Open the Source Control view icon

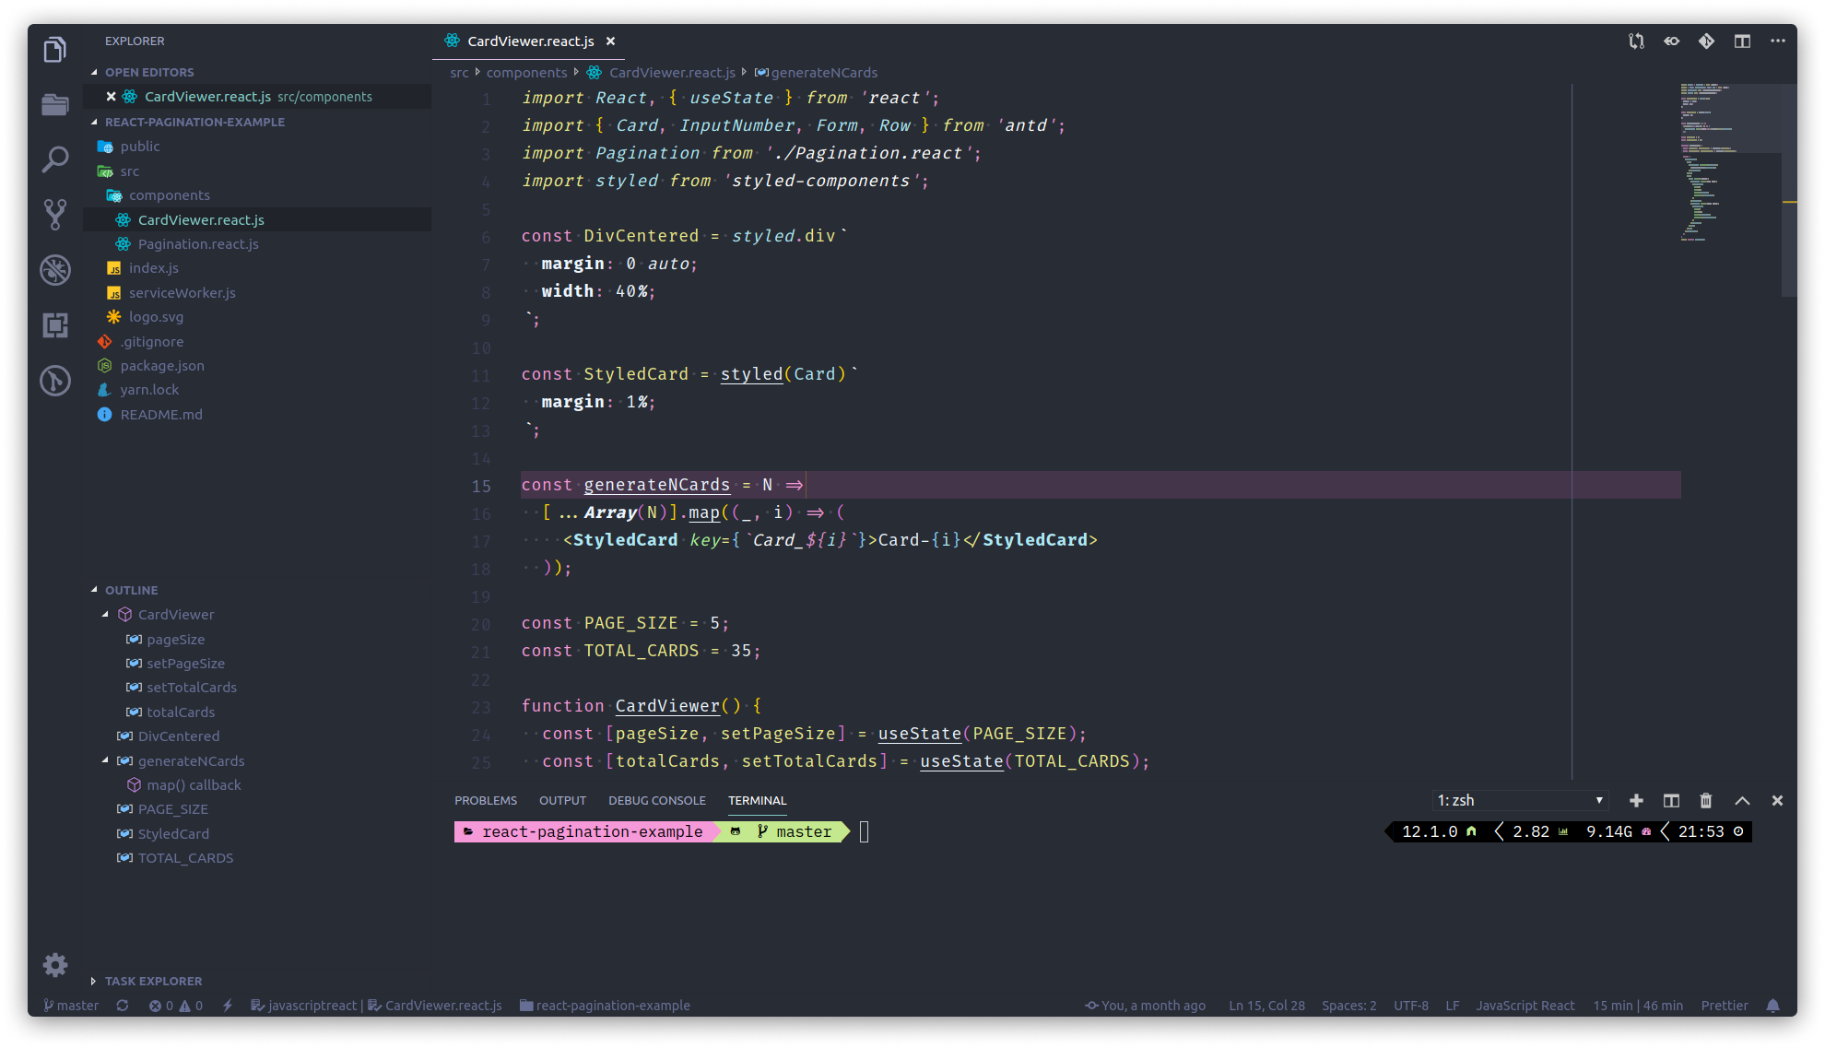point(55,214)
